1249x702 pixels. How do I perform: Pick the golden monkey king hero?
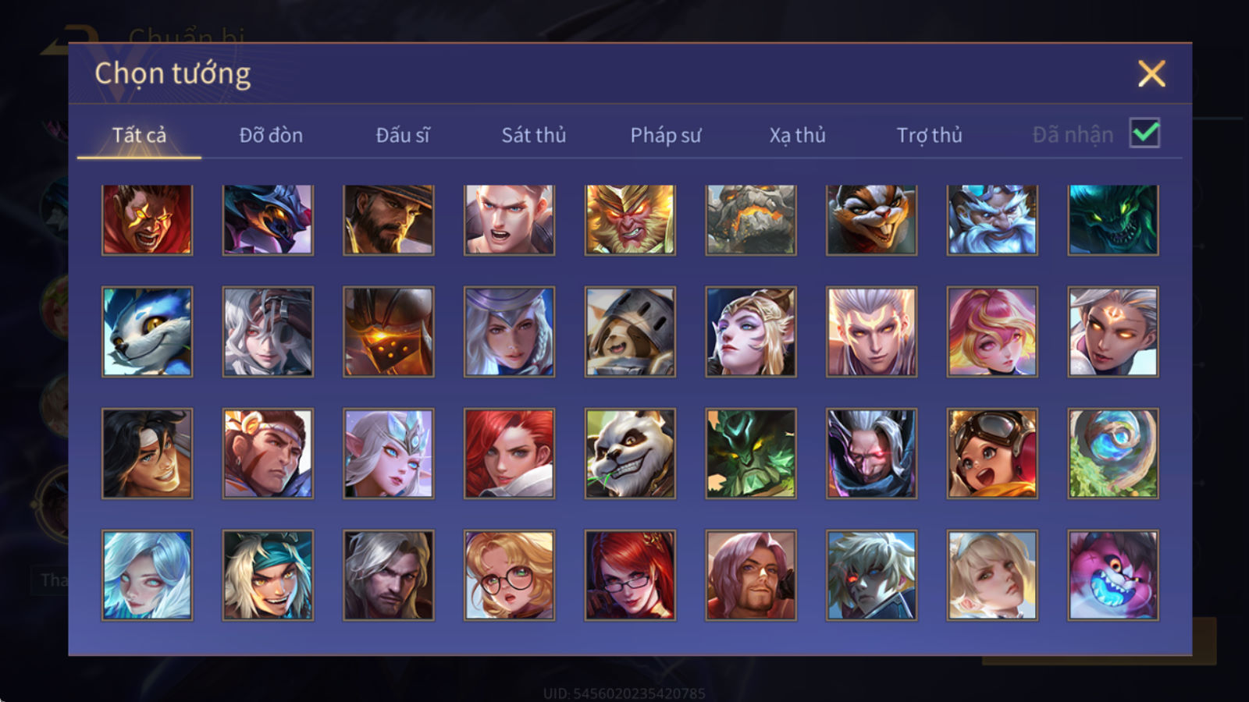pos(630,219)
